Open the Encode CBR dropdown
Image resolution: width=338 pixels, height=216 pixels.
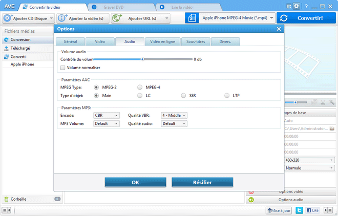(106, 116)
